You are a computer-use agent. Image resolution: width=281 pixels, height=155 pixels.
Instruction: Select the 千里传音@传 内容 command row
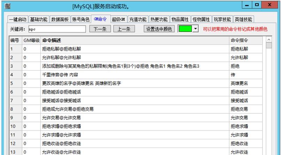[x=135, y=74]
